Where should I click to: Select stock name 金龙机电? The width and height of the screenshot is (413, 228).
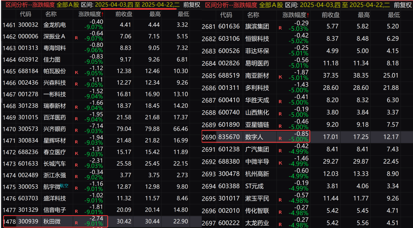click(x=55, y=25)
